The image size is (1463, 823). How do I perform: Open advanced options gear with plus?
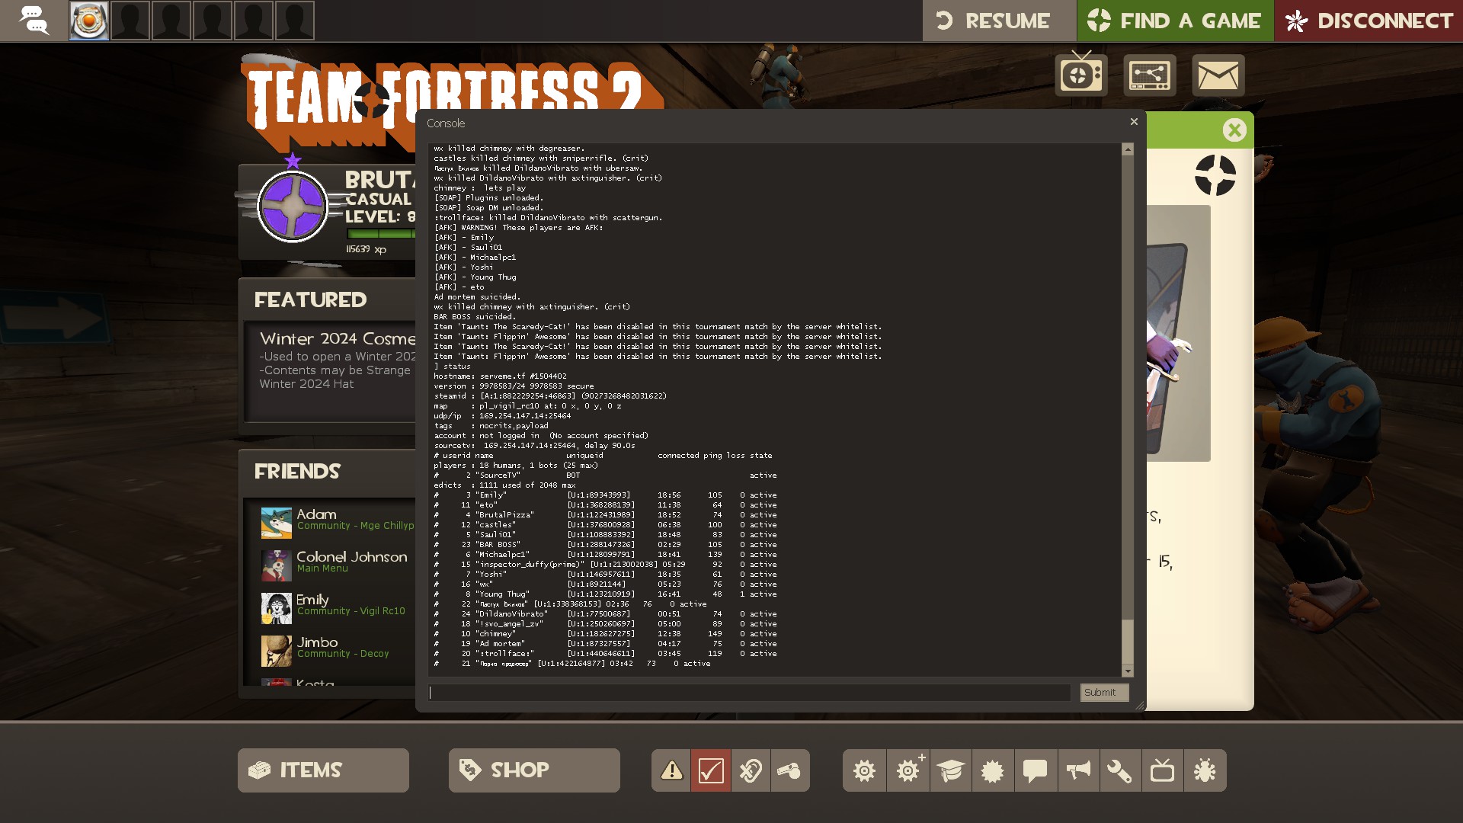tap(908, 770)
